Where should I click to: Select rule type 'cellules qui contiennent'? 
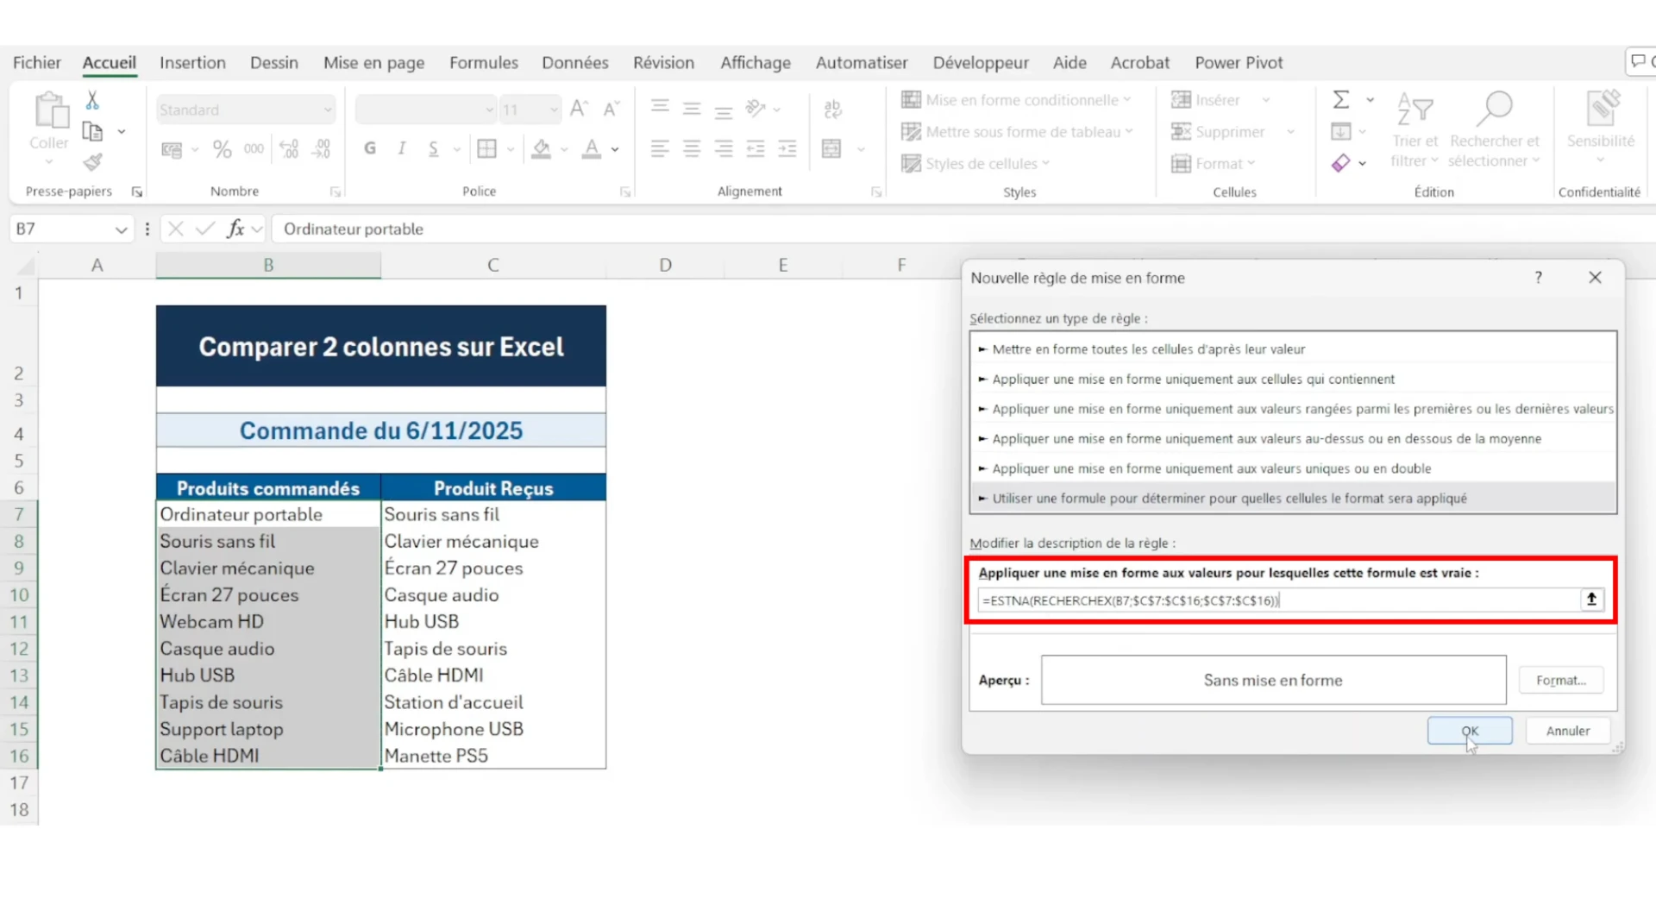[1294, 379]
